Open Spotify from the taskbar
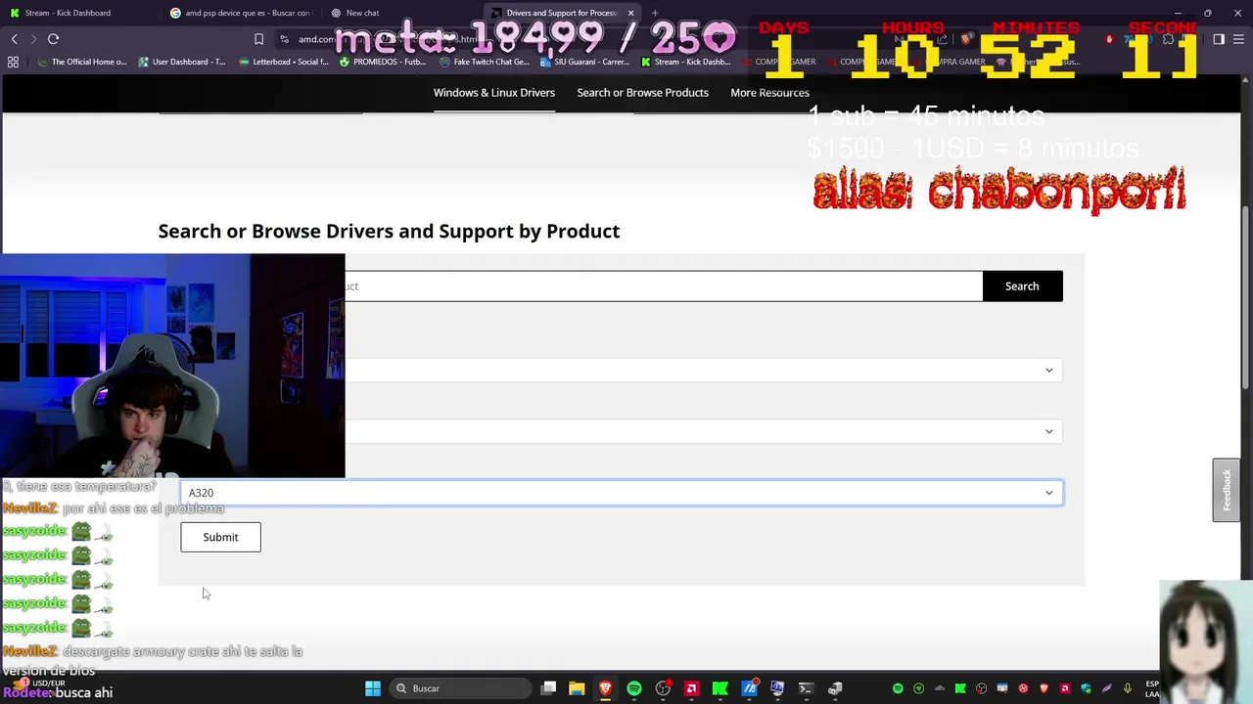The image size is (1253, 704). click(x=634, y=688)
